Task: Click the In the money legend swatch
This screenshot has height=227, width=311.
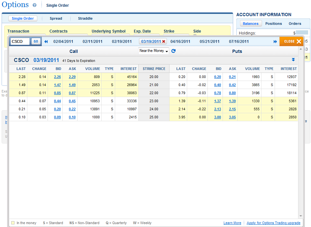Action: click(x=13, y=223)
